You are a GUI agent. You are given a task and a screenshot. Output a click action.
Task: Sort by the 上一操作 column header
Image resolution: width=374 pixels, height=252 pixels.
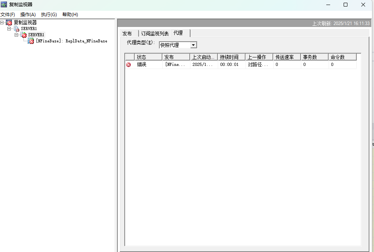tap(259, 57)
